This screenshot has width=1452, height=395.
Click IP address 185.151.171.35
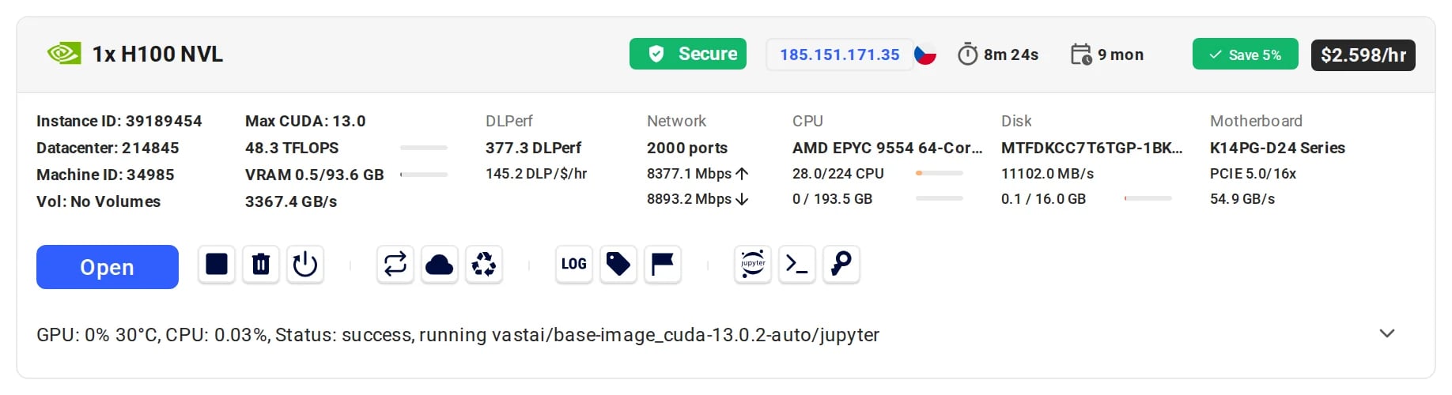point(840,55)
